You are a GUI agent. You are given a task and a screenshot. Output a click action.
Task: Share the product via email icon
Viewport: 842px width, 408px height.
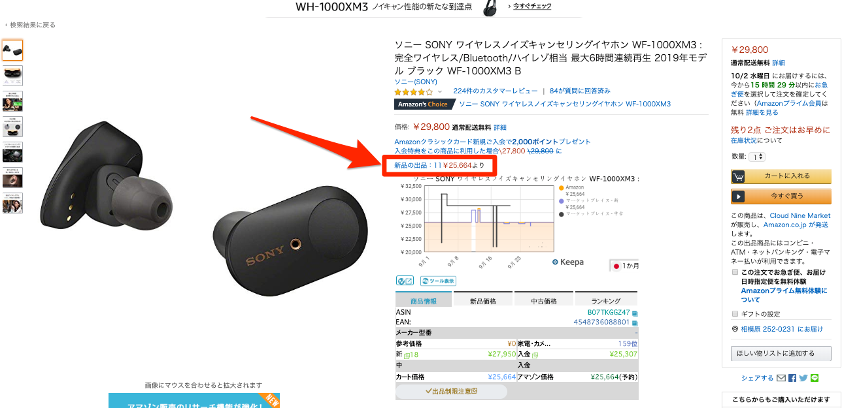click(x=781, y=378)
